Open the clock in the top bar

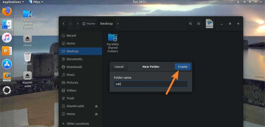[139, 2]
